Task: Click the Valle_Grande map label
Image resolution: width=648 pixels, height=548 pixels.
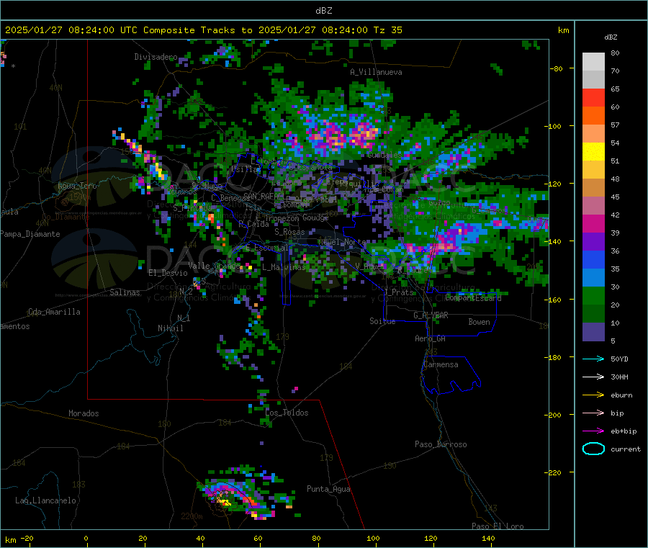Action: click(x=214, y=265)
